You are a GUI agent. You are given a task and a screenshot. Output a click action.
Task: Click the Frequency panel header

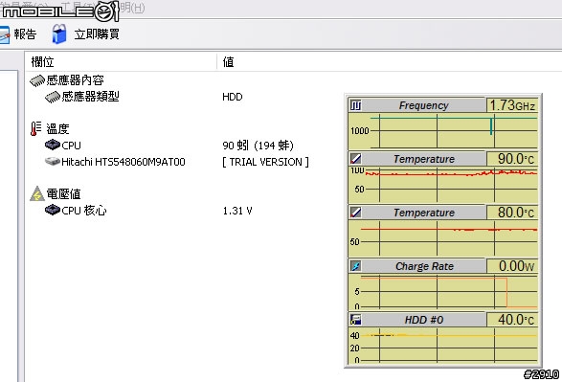pyautogui.click(x=423, y=105)
